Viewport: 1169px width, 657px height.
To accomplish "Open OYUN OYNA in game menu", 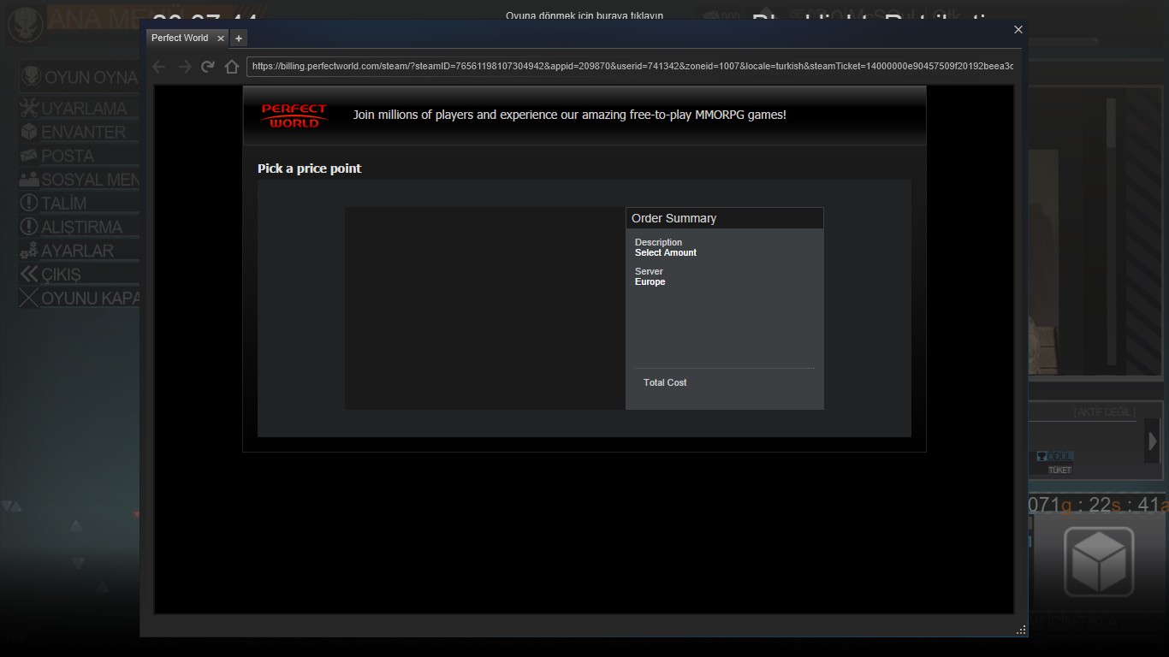I will pyautogui.click(x=80, y=77).
